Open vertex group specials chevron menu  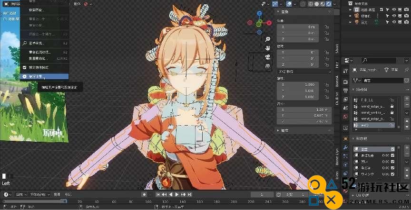407,112
